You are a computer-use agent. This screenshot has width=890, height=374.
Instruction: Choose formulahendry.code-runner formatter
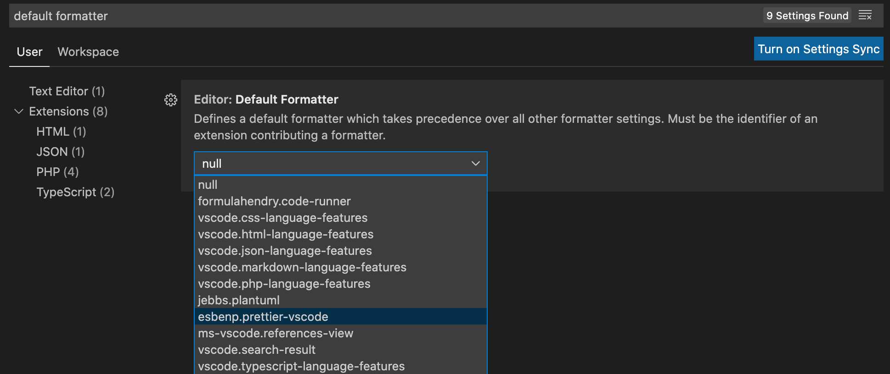point(340,201)
